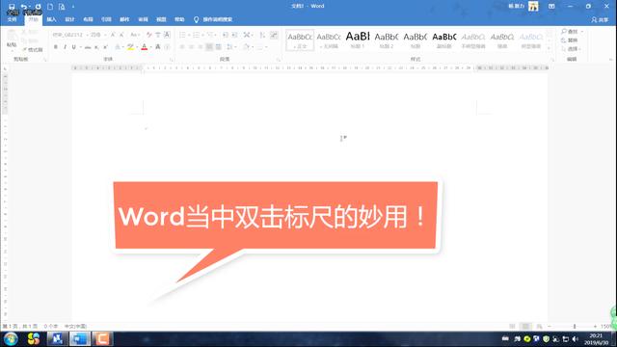Adjust the zoom slider in status bar
Image resolution: width=617 pixels, height=347 pixels.
575,326
